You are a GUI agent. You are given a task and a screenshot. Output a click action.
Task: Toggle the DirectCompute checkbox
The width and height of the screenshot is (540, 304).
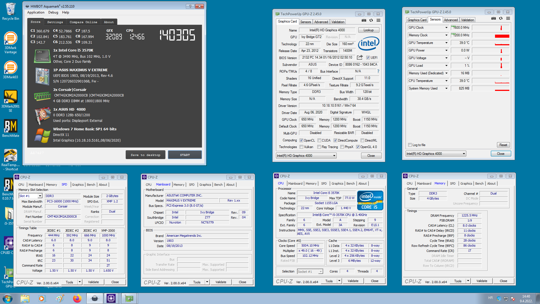335,140
